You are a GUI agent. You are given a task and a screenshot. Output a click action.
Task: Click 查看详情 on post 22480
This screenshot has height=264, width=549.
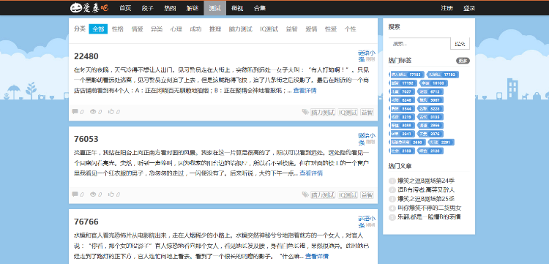(305, 91)
